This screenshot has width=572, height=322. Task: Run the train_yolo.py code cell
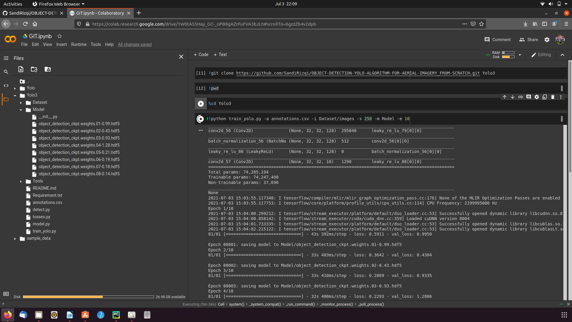click(200, 119)
